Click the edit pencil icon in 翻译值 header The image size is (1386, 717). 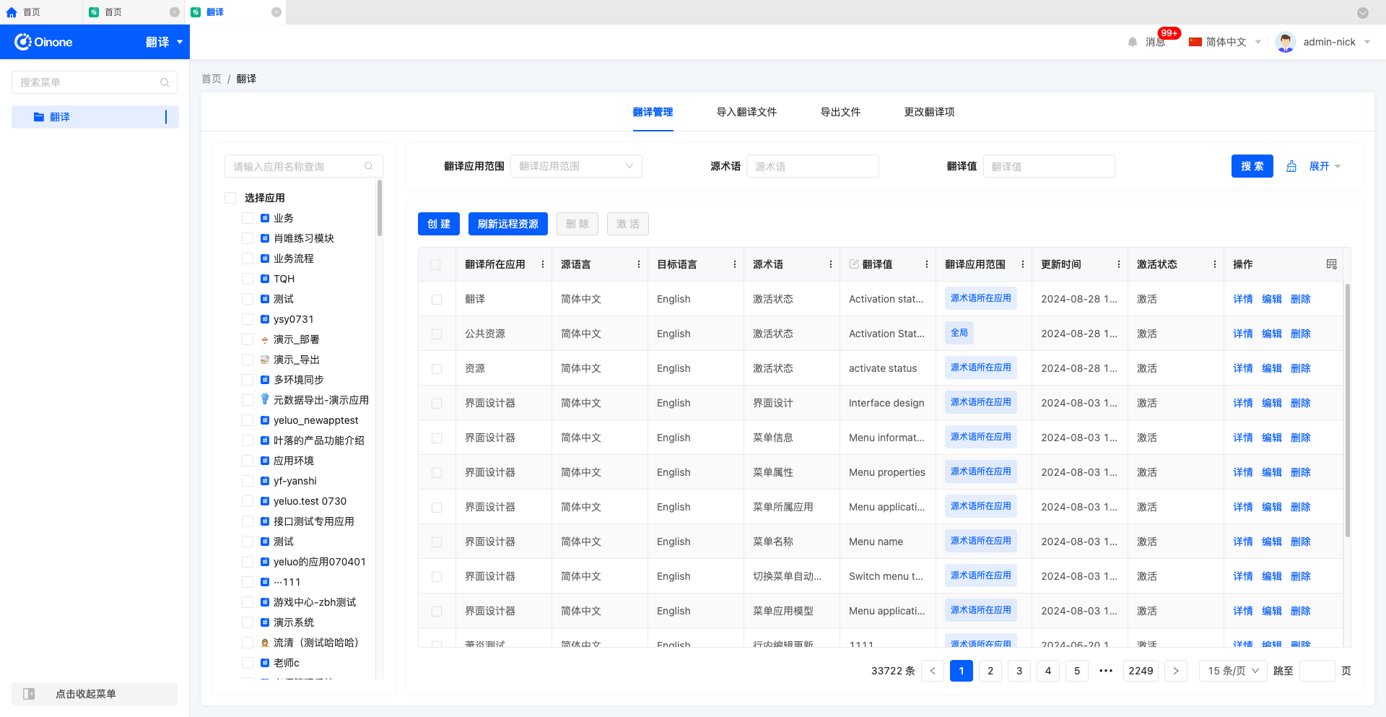[854, 264]
